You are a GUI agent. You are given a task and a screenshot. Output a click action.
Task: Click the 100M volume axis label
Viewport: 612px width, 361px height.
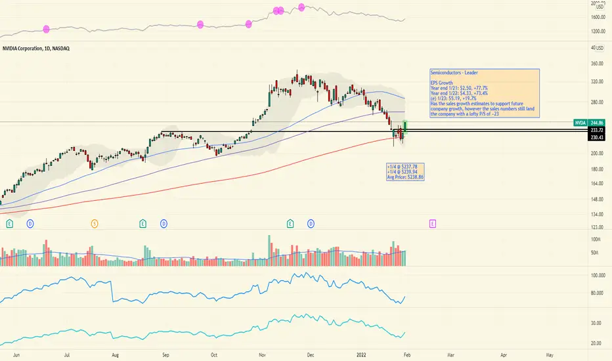pos(596,239)
